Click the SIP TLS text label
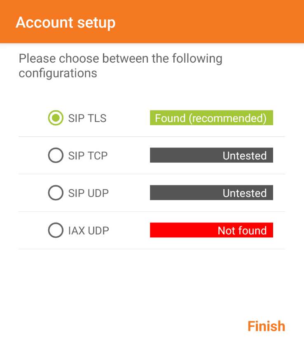This screenshot has height=351, width=304. pyautogui.click(x=87, y=118)
